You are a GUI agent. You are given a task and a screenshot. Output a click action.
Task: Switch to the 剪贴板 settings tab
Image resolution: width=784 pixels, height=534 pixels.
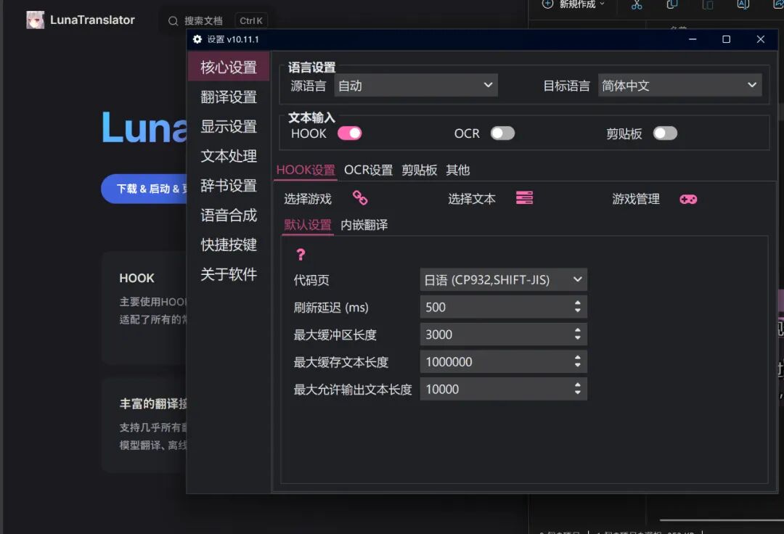coord(419,170)
